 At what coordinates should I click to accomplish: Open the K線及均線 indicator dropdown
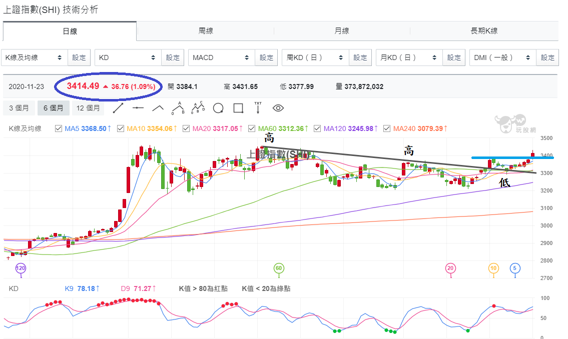point(35,57)
